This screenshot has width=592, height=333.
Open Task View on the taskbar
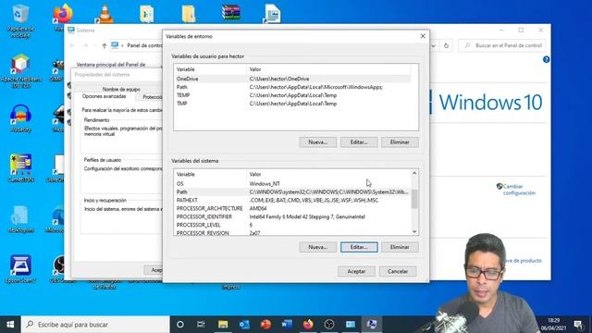pos(201,325)
